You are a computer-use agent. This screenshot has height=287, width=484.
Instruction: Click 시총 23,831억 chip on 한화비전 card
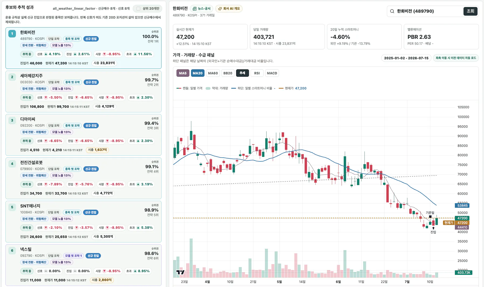tap(104, 63)
